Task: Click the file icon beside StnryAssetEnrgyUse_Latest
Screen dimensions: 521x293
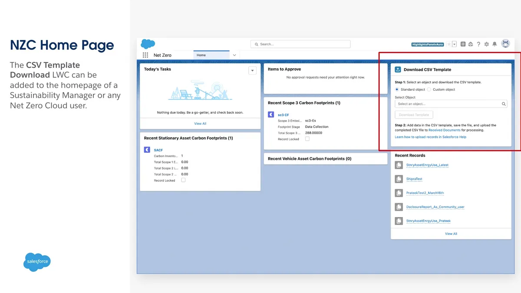Action: (399, 165)
